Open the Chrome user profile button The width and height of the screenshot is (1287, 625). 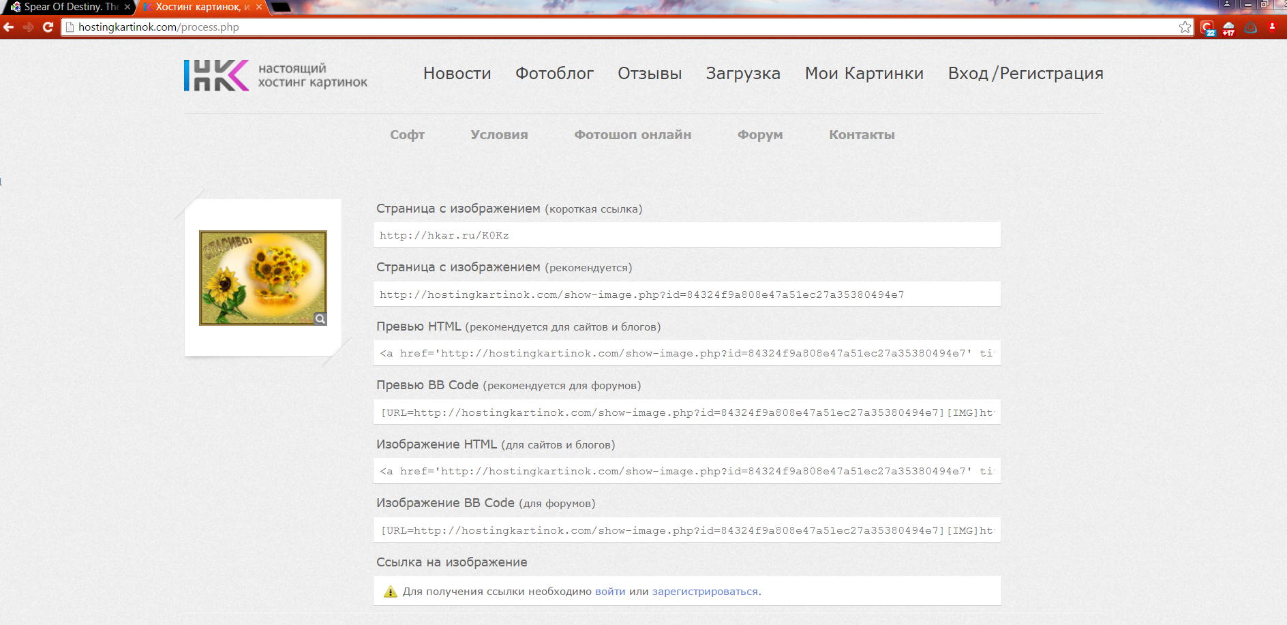point(1227,4)
